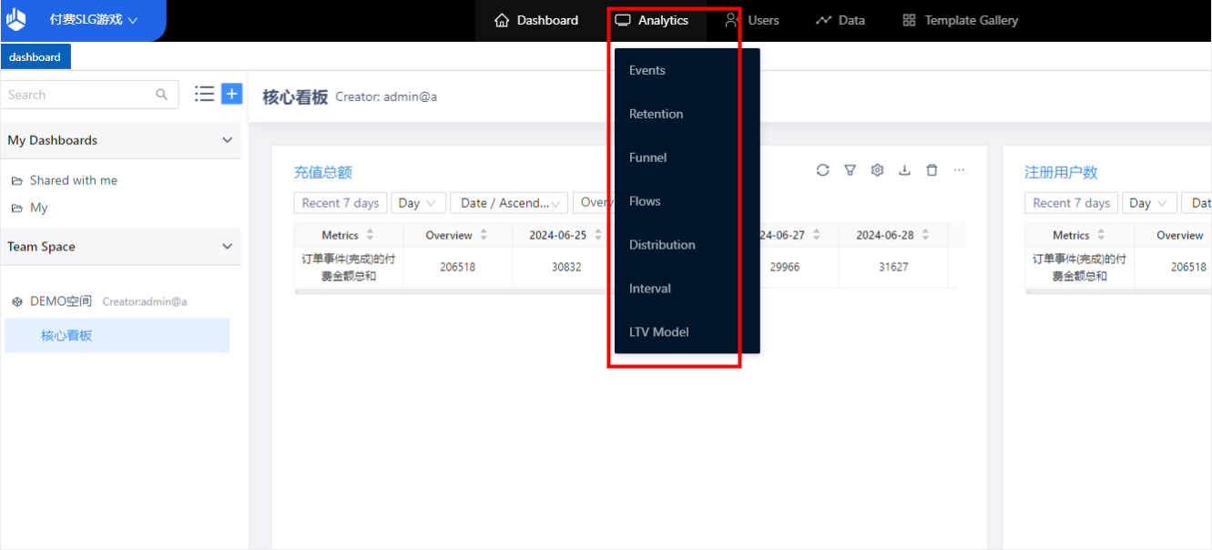Click the download icon on 充值总额 card
The width and height of the screenshot is (1212, 550).
[x=904, y=170]
